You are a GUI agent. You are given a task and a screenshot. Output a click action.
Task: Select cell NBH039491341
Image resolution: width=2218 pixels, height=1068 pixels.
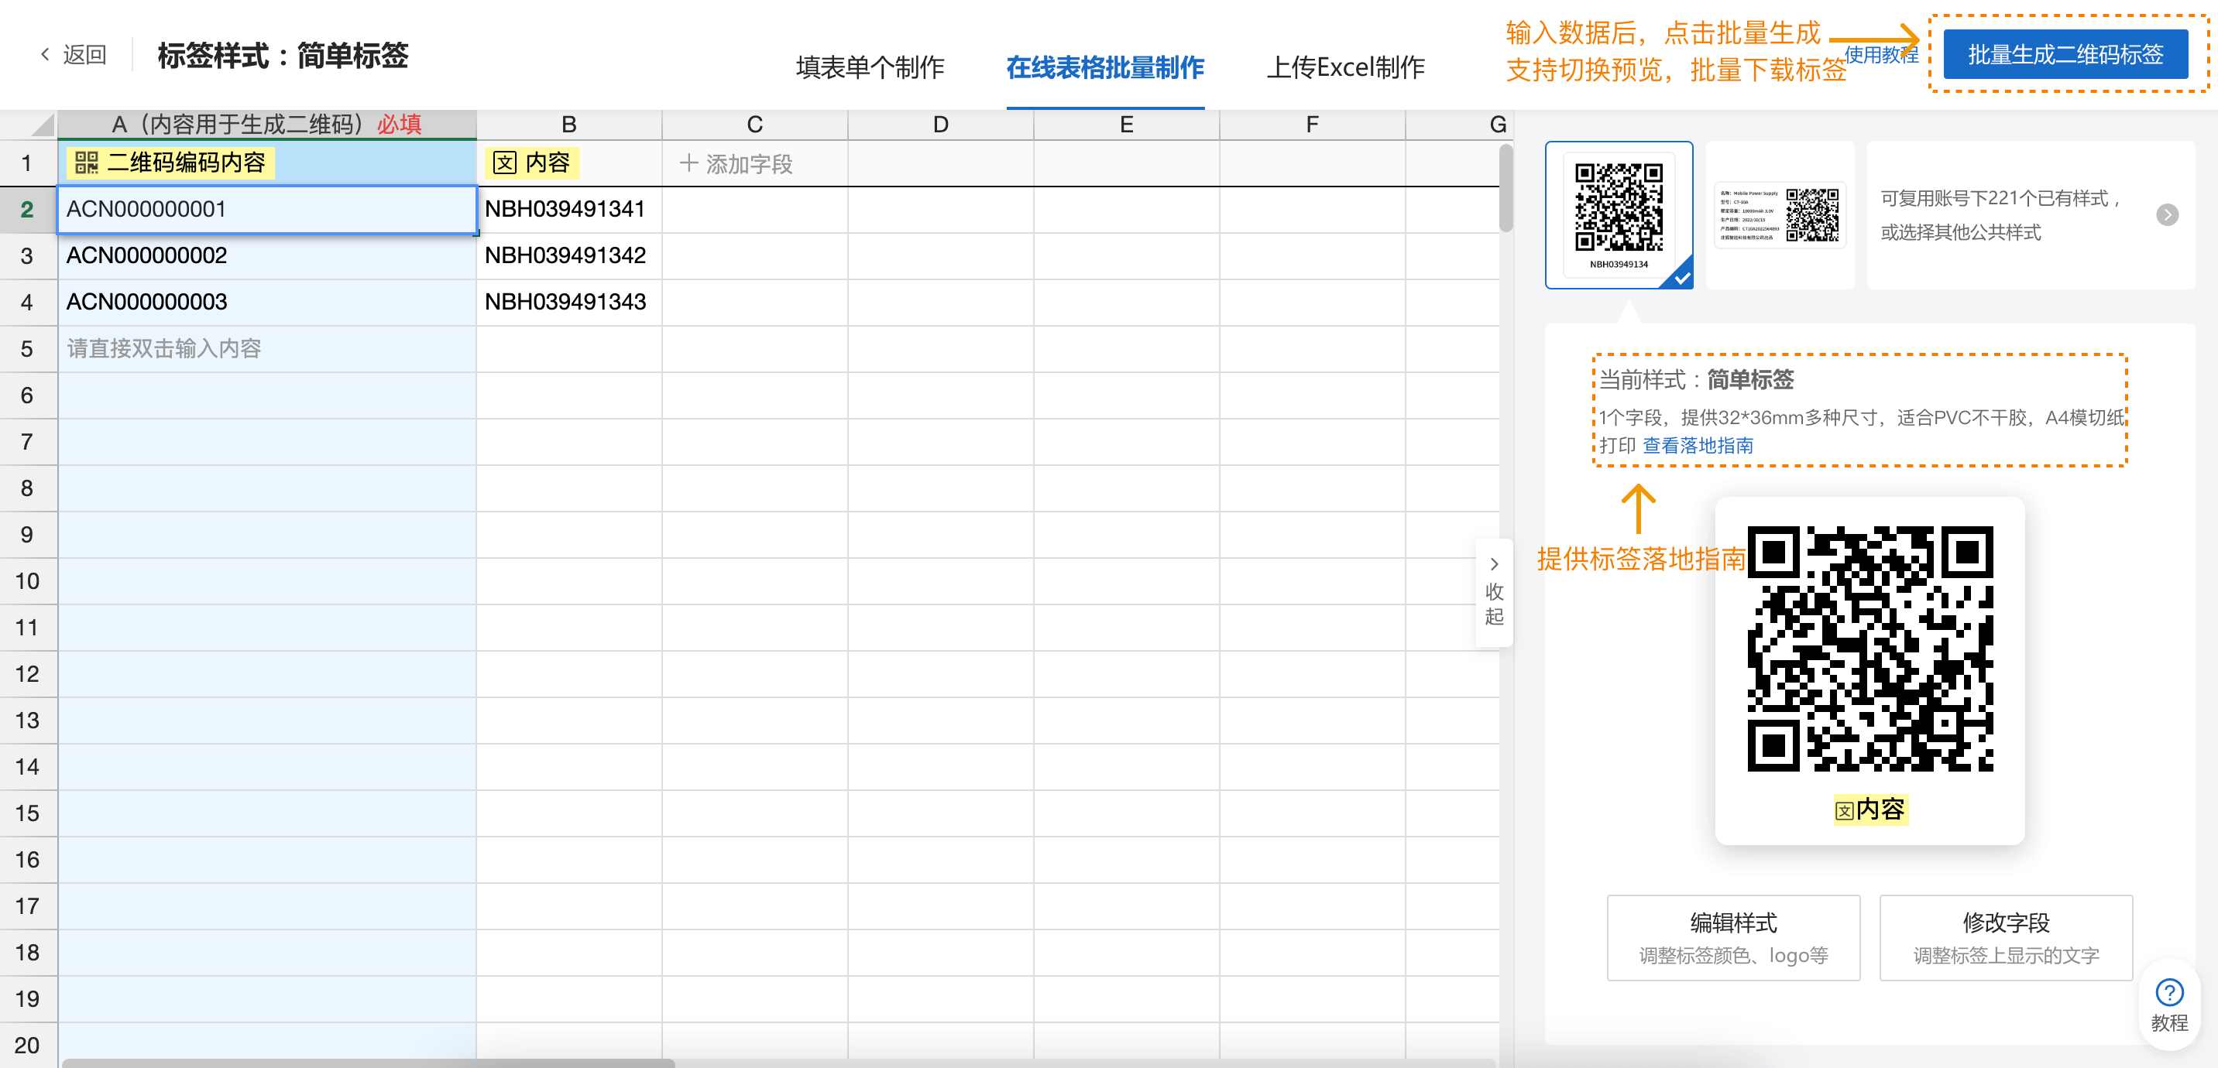(569, 209)
